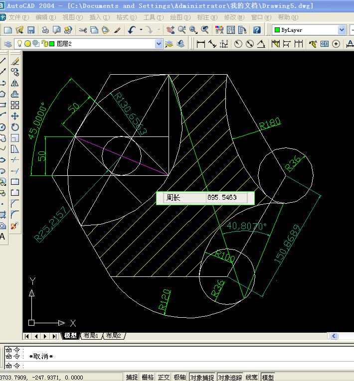Viewport: 354px width, 381px height.
Task: Open the 文件(F) menu
Action: click(19, 17)
